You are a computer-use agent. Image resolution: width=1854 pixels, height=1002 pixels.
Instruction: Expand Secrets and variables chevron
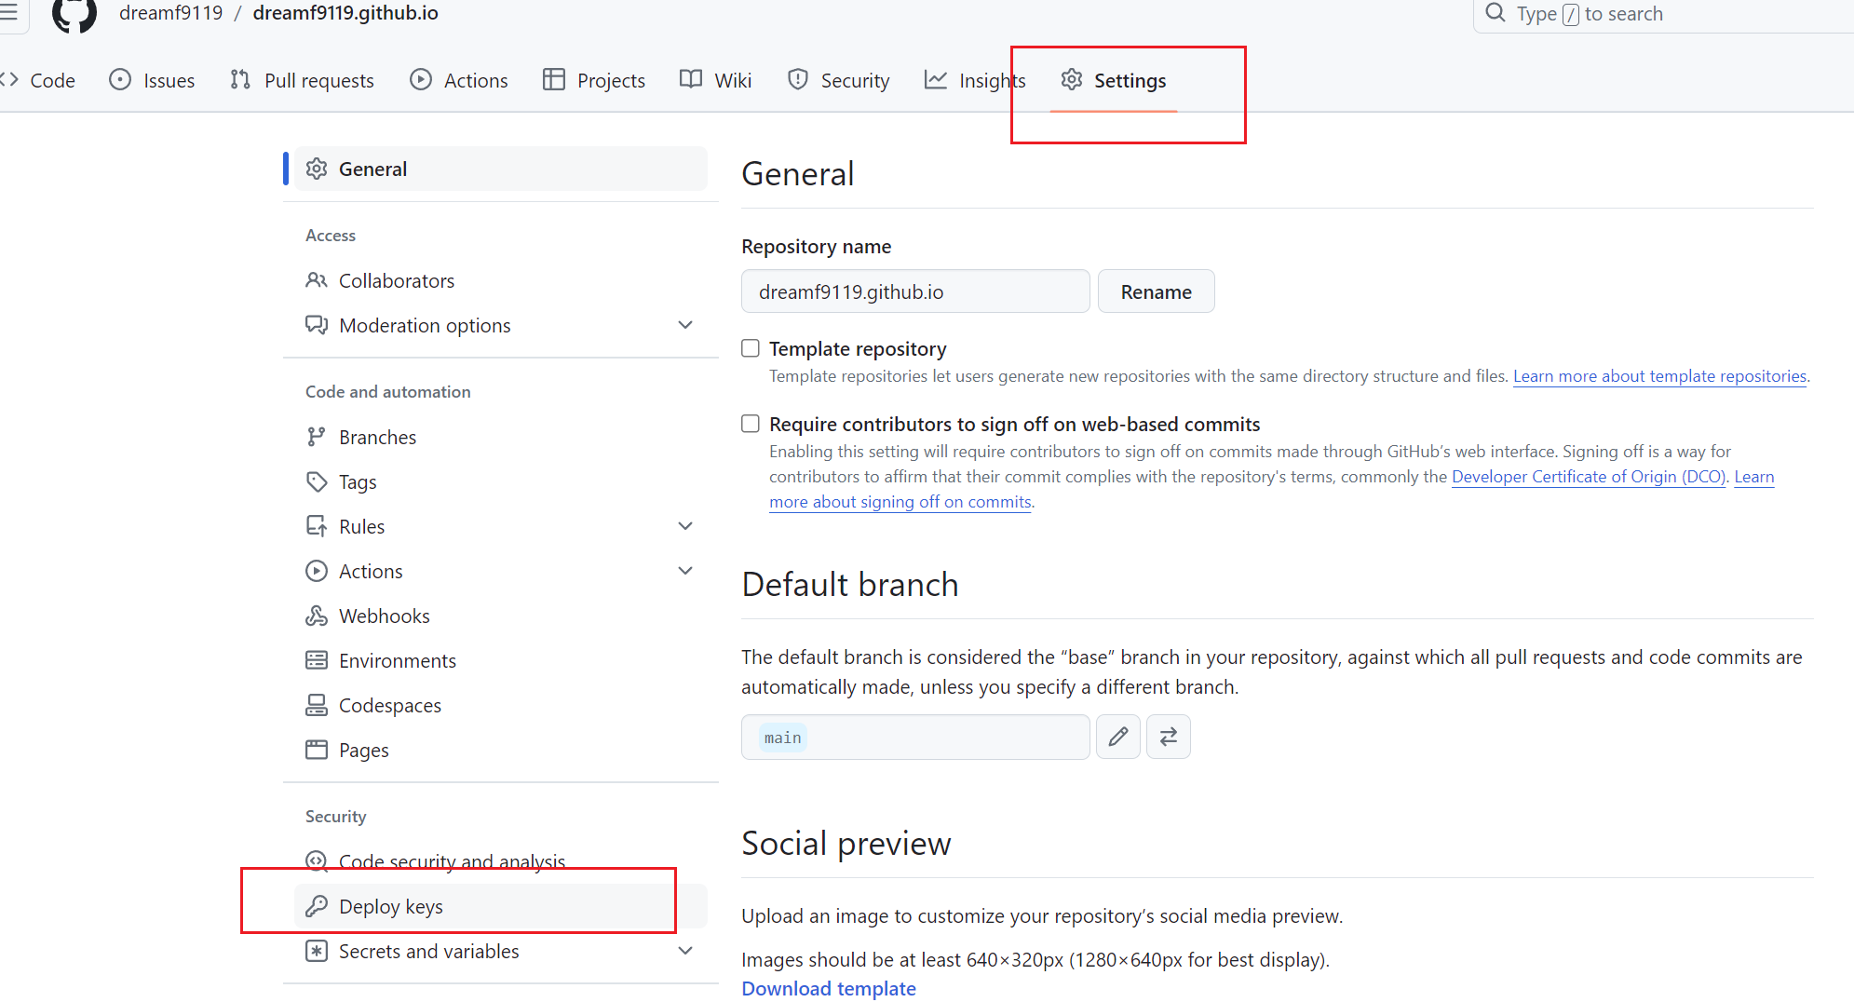pos(685,951)
